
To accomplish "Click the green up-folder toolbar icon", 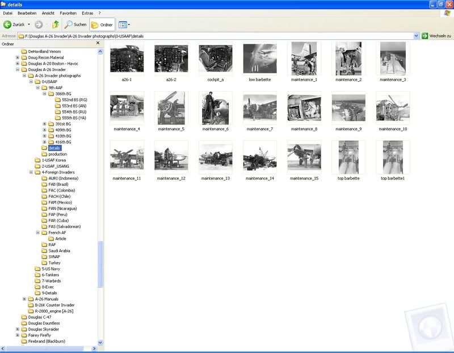I will [x=55, y=24].
